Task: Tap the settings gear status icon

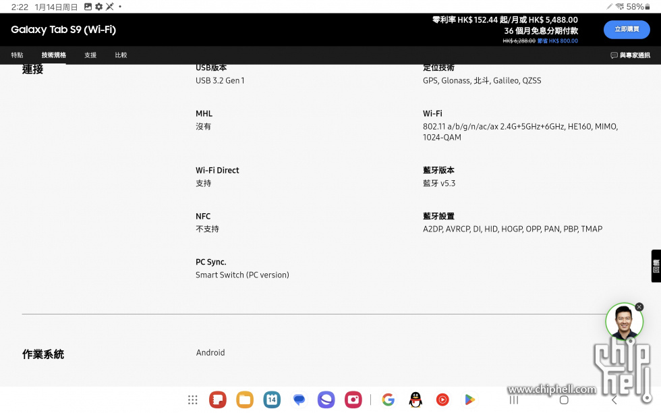Action: pos(98,7)
